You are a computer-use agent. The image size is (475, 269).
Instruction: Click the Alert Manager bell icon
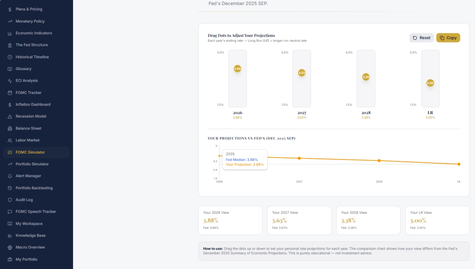10,176
